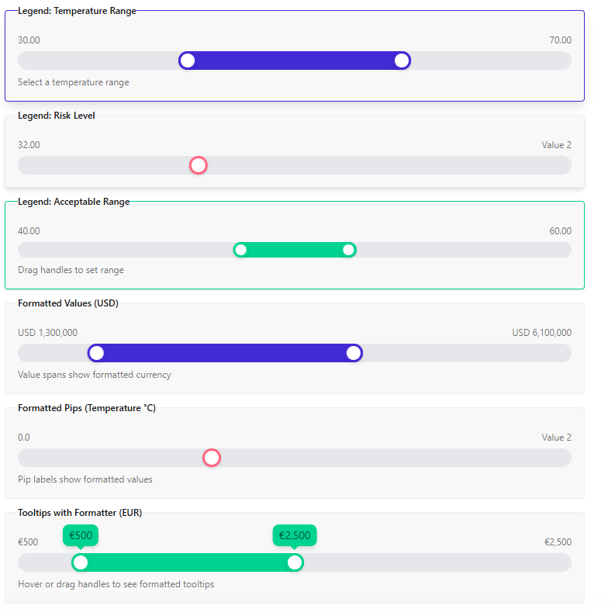
Task: Click the pink Risk Level slider handle
Action: 199,165
